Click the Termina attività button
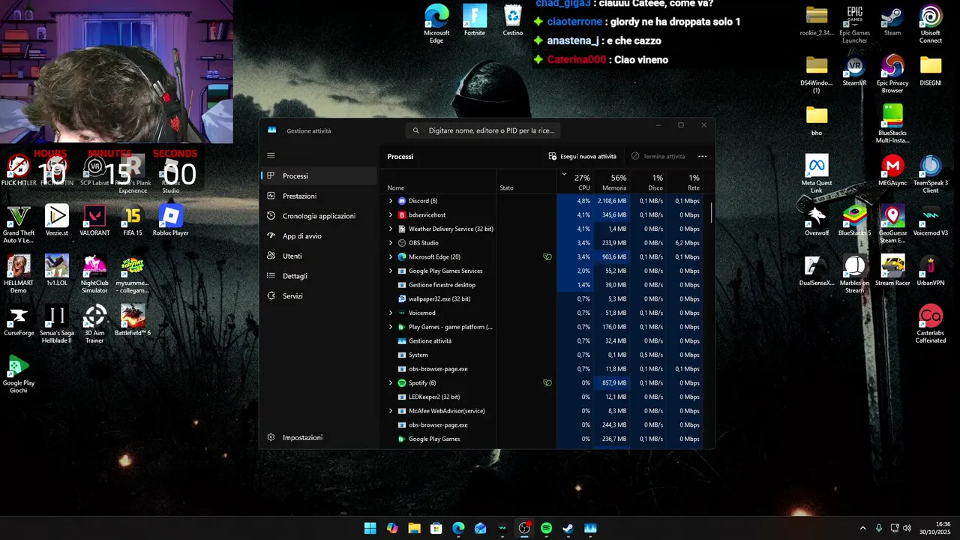This screenshot has width=960, height=540. [658, 157]
